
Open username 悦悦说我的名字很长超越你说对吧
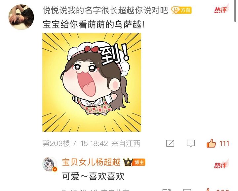tap(105, 10)
